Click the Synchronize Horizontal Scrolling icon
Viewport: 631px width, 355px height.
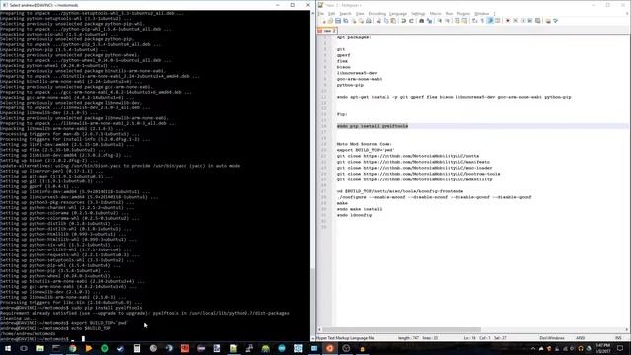coord(464,21)
